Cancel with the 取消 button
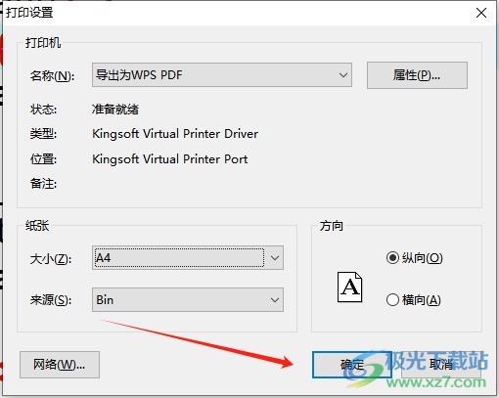The image size is (499, 398). pos(441,365)
